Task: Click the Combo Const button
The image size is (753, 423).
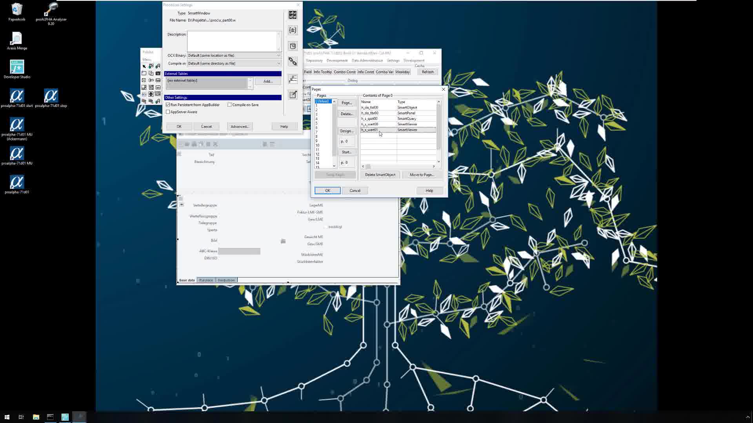Action: coord(344,72)
